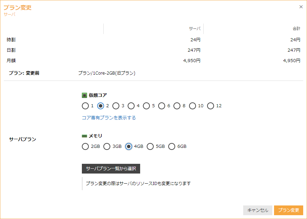Viewport: 307px width, 219px height.
Task: Click サーバプラン一覧から選択 button
Action: 111,169
